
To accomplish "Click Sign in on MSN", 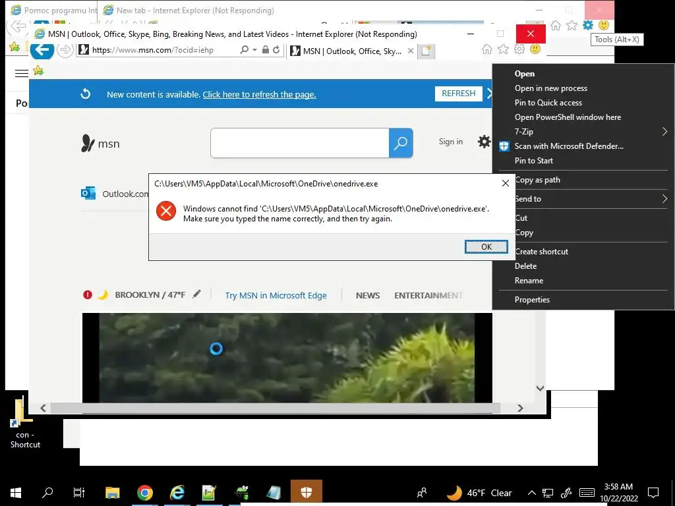I will point(451,142).
